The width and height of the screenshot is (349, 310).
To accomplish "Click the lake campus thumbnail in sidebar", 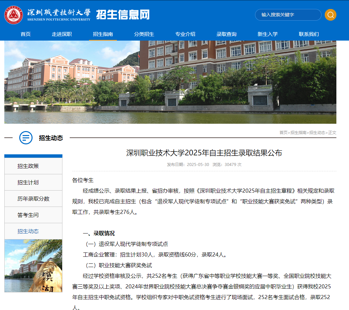I will pos(33,266).
